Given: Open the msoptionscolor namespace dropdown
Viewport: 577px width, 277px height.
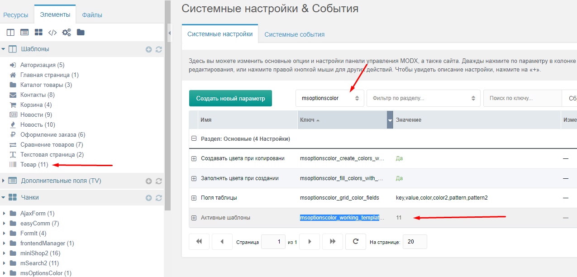Looking at the screenshot, I should click(x=330, y=98).
